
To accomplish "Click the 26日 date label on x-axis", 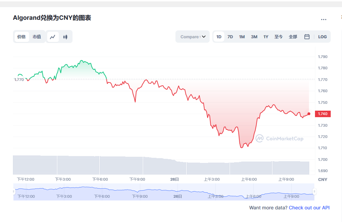I will click(x=174, y=179).
